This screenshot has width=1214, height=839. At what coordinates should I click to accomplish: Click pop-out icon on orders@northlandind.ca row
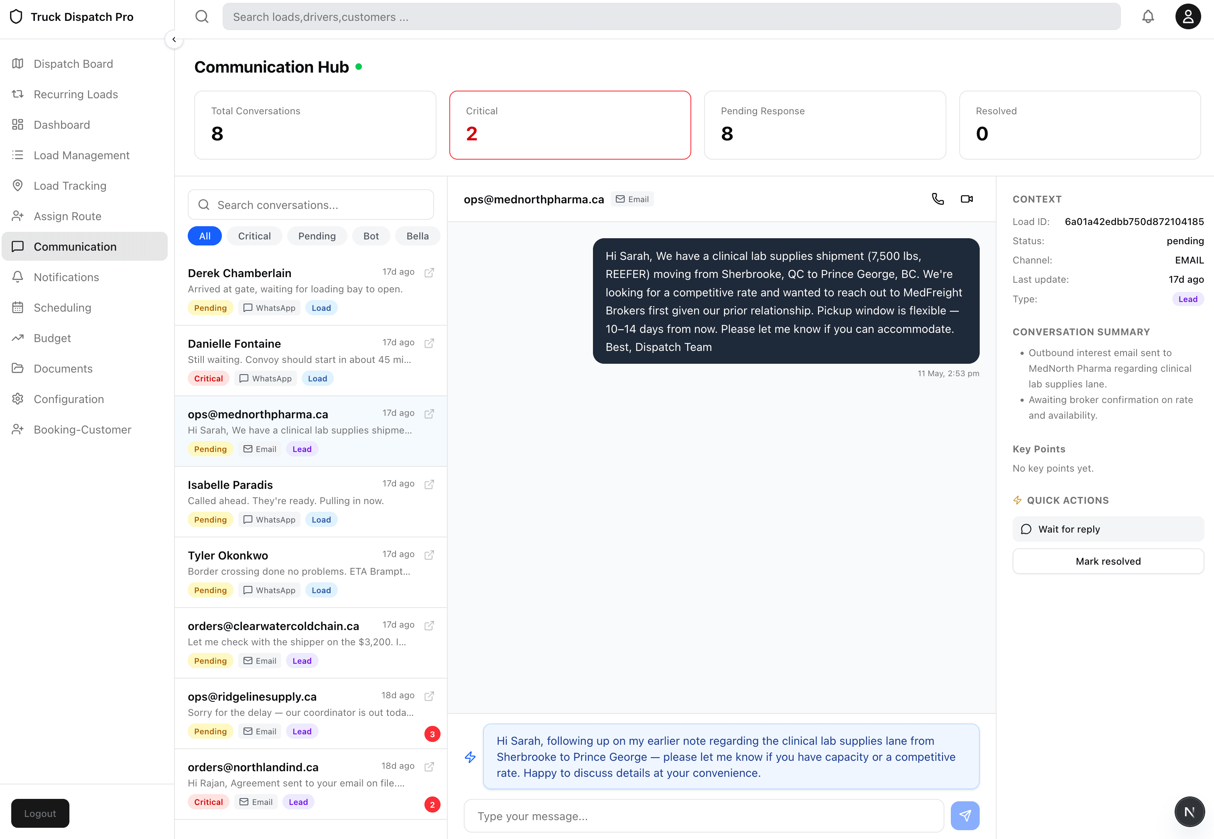click(x=429, y=766)
